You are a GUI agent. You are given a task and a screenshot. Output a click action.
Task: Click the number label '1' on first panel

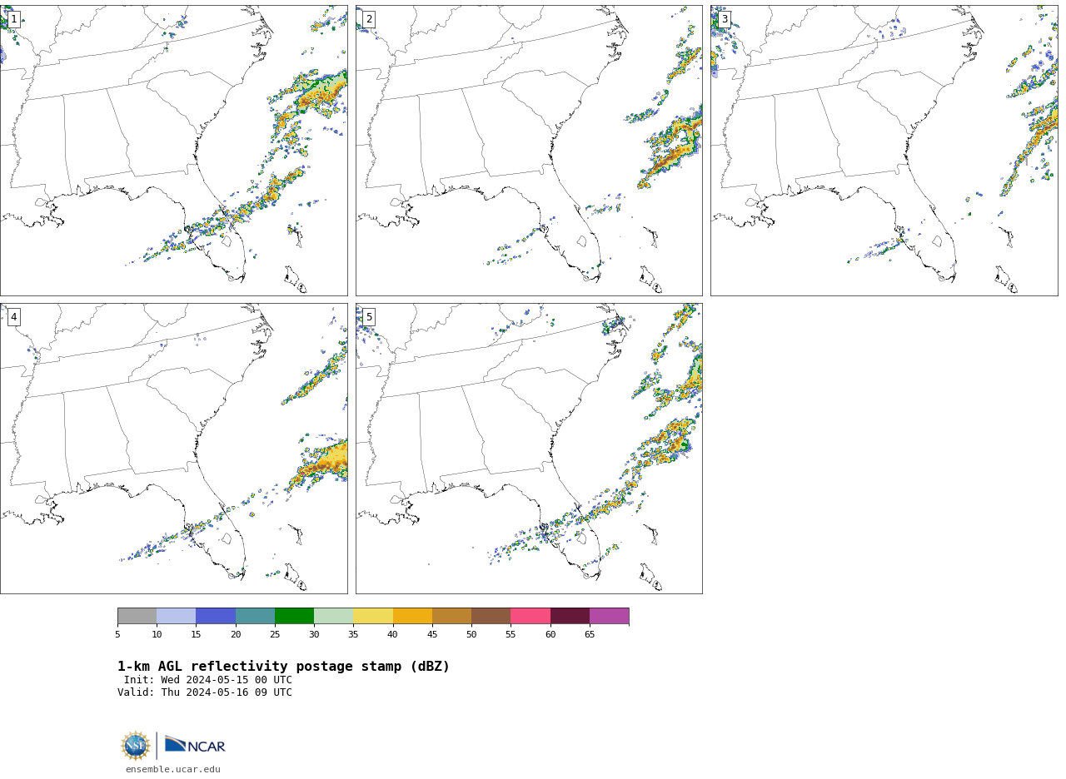[x=13, y=19]
